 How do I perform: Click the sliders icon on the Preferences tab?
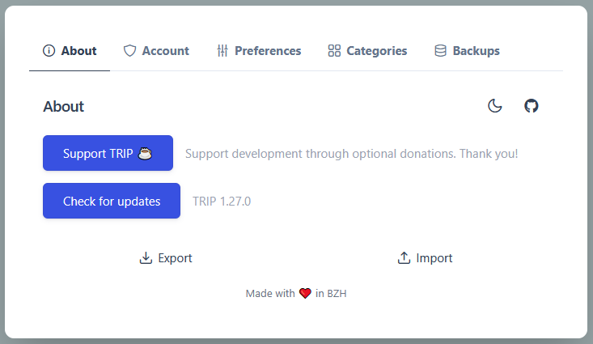pos(223,51)
